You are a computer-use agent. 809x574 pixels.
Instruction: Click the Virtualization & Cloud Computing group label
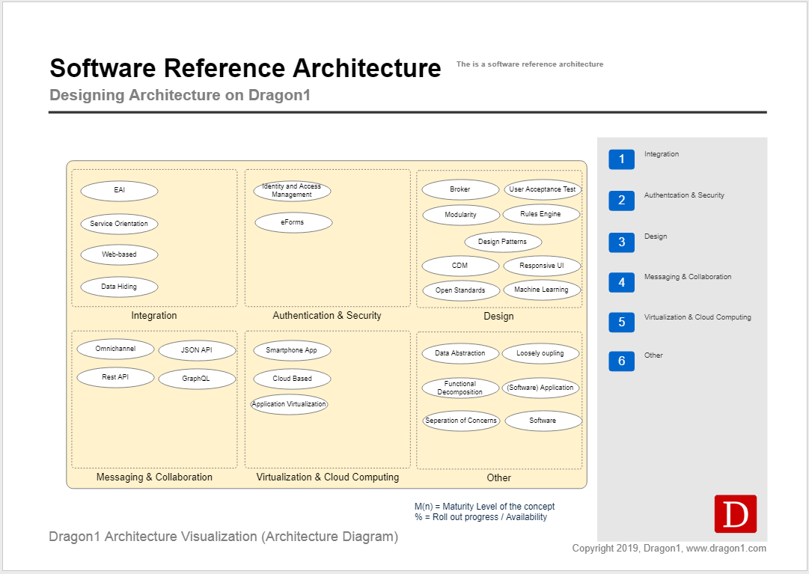(x=327, y=477)
